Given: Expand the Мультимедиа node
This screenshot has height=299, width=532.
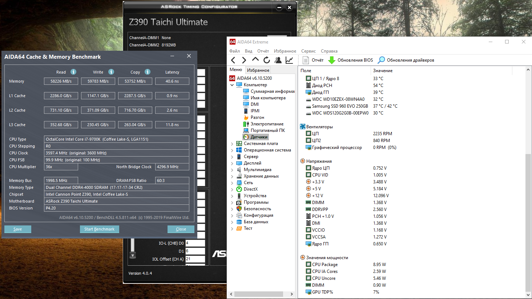Looking at the screenshot, I should pyautogui.click(x=232, y=170).
